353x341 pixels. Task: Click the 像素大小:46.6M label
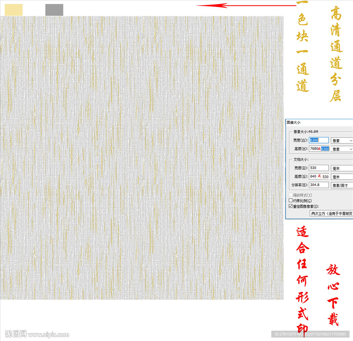(x=306, y=131)
